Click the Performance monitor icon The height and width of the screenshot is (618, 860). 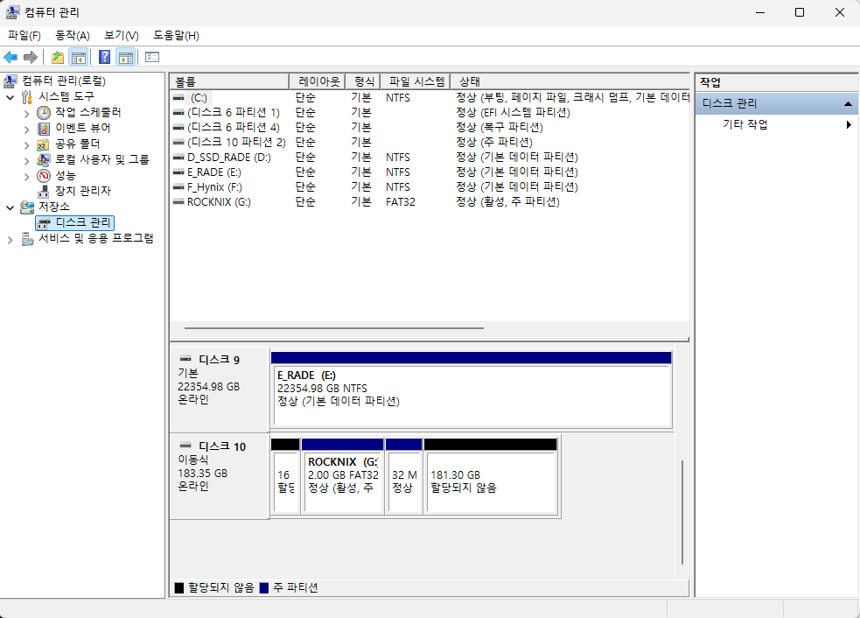pos(44,176)
